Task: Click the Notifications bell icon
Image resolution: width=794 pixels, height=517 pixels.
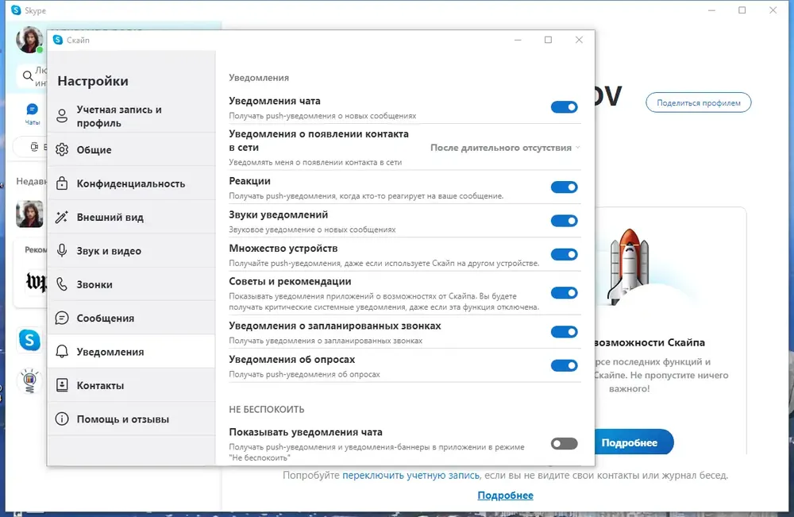Action: 62,352
